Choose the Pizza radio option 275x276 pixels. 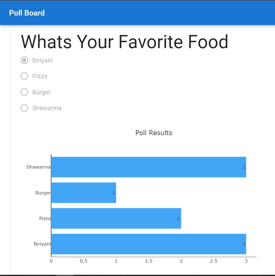point(24,76)
